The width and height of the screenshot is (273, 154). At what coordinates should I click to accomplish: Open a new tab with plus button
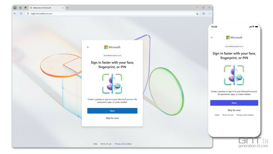coord(67,8)
